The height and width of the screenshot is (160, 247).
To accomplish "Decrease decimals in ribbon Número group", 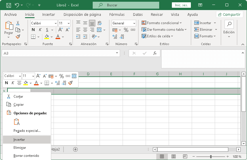I will [x=122, y=36].
